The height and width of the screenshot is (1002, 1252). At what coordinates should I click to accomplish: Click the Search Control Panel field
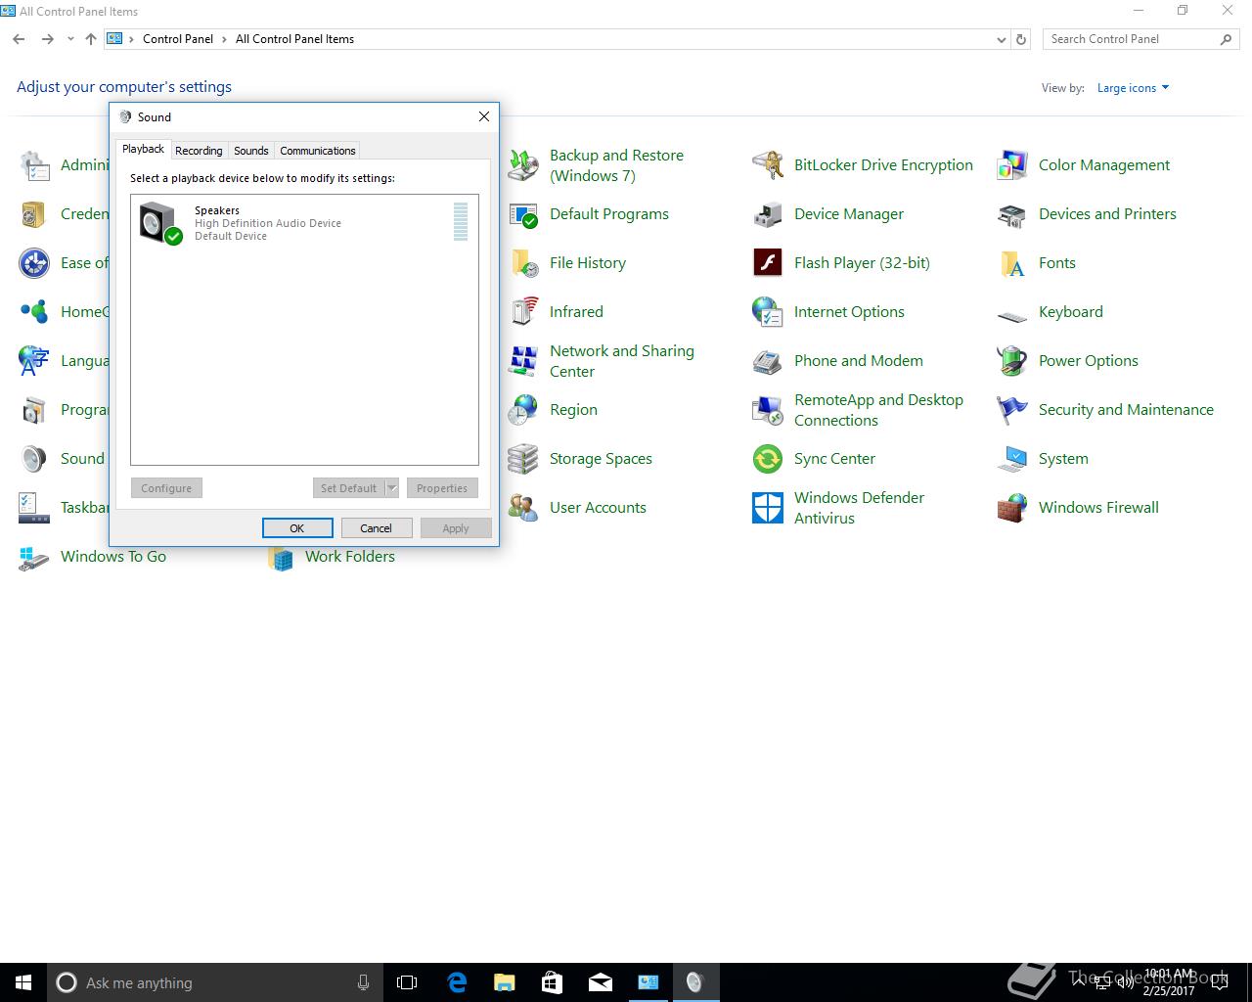1140,39
